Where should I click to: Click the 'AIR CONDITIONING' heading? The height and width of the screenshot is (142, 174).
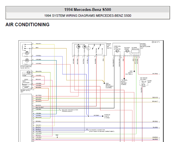[27, 24]
